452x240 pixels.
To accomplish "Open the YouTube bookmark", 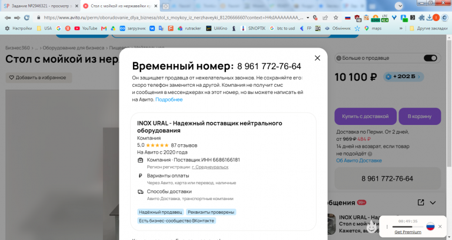I will tap(85, 28).
